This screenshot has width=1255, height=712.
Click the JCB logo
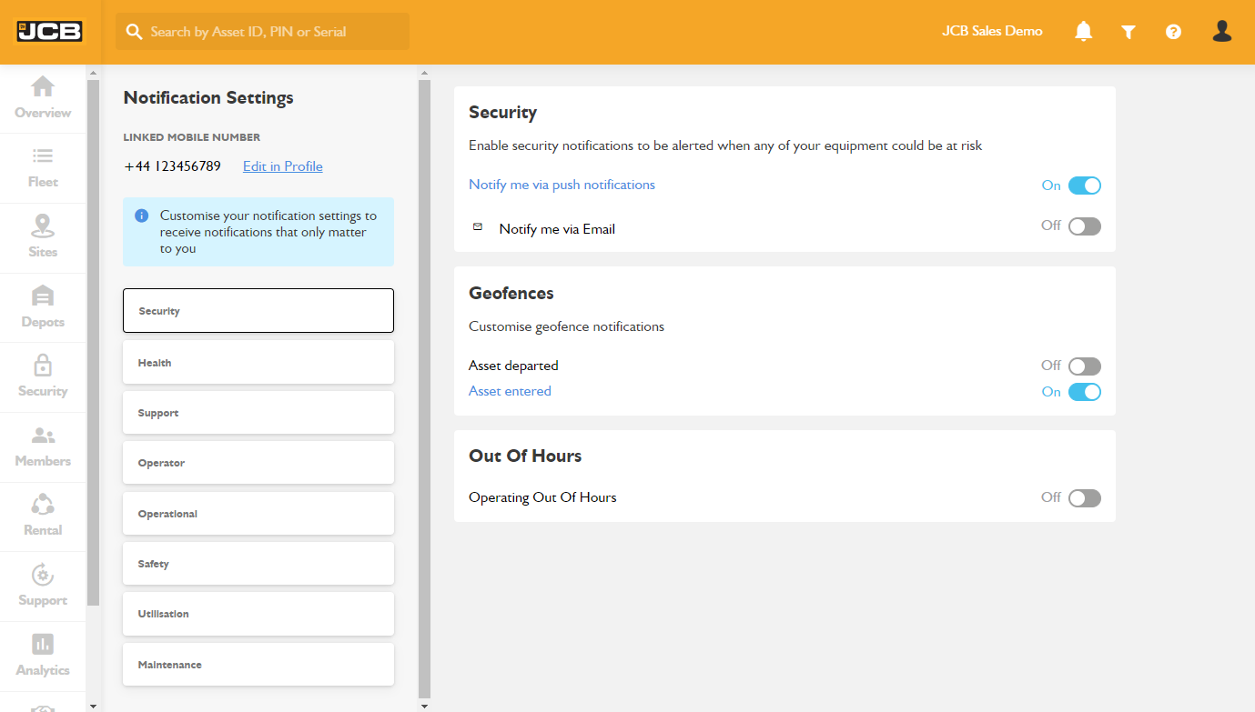[49, 32]
